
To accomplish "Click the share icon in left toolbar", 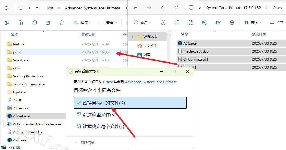I will point(48,23).
